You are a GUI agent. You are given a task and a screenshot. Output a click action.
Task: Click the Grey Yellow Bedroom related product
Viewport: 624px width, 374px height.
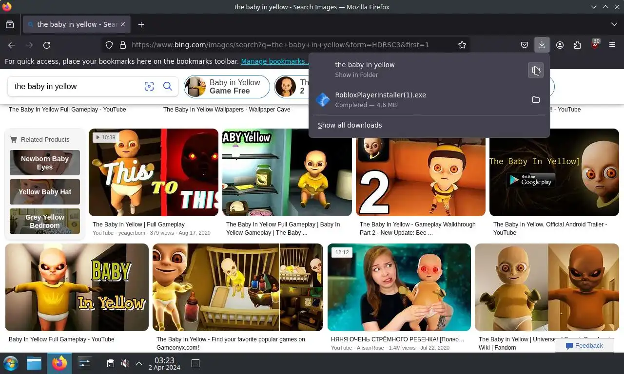tap(45, 221)
